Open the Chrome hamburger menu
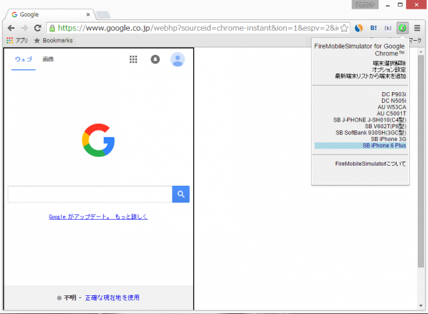Viewport: 428px width, 314px height. click(x=417, y=28)
